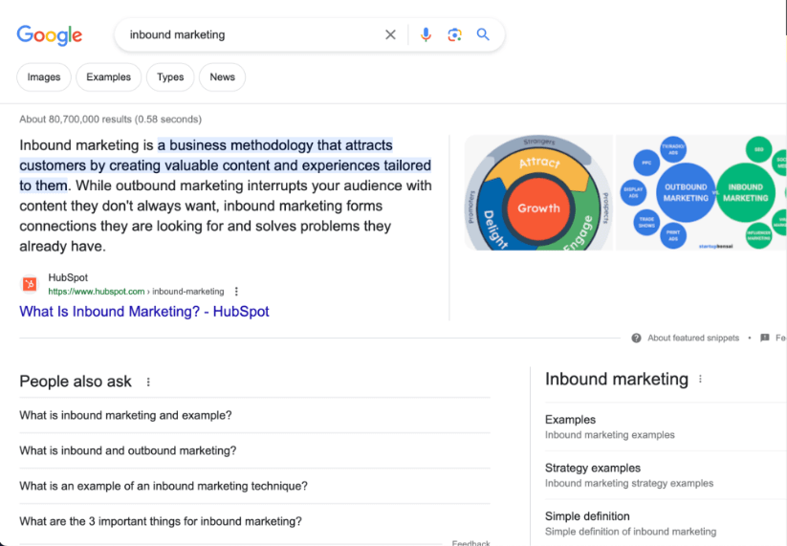Click the Google logo
The width and height of the screenshot is (787, 546).
(x=50, y=35)
